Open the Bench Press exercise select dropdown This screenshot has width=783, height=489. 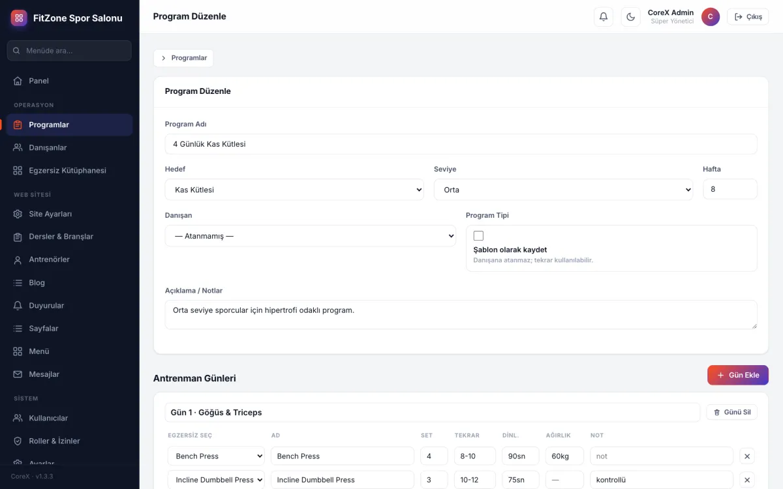(x=216, y=456)
